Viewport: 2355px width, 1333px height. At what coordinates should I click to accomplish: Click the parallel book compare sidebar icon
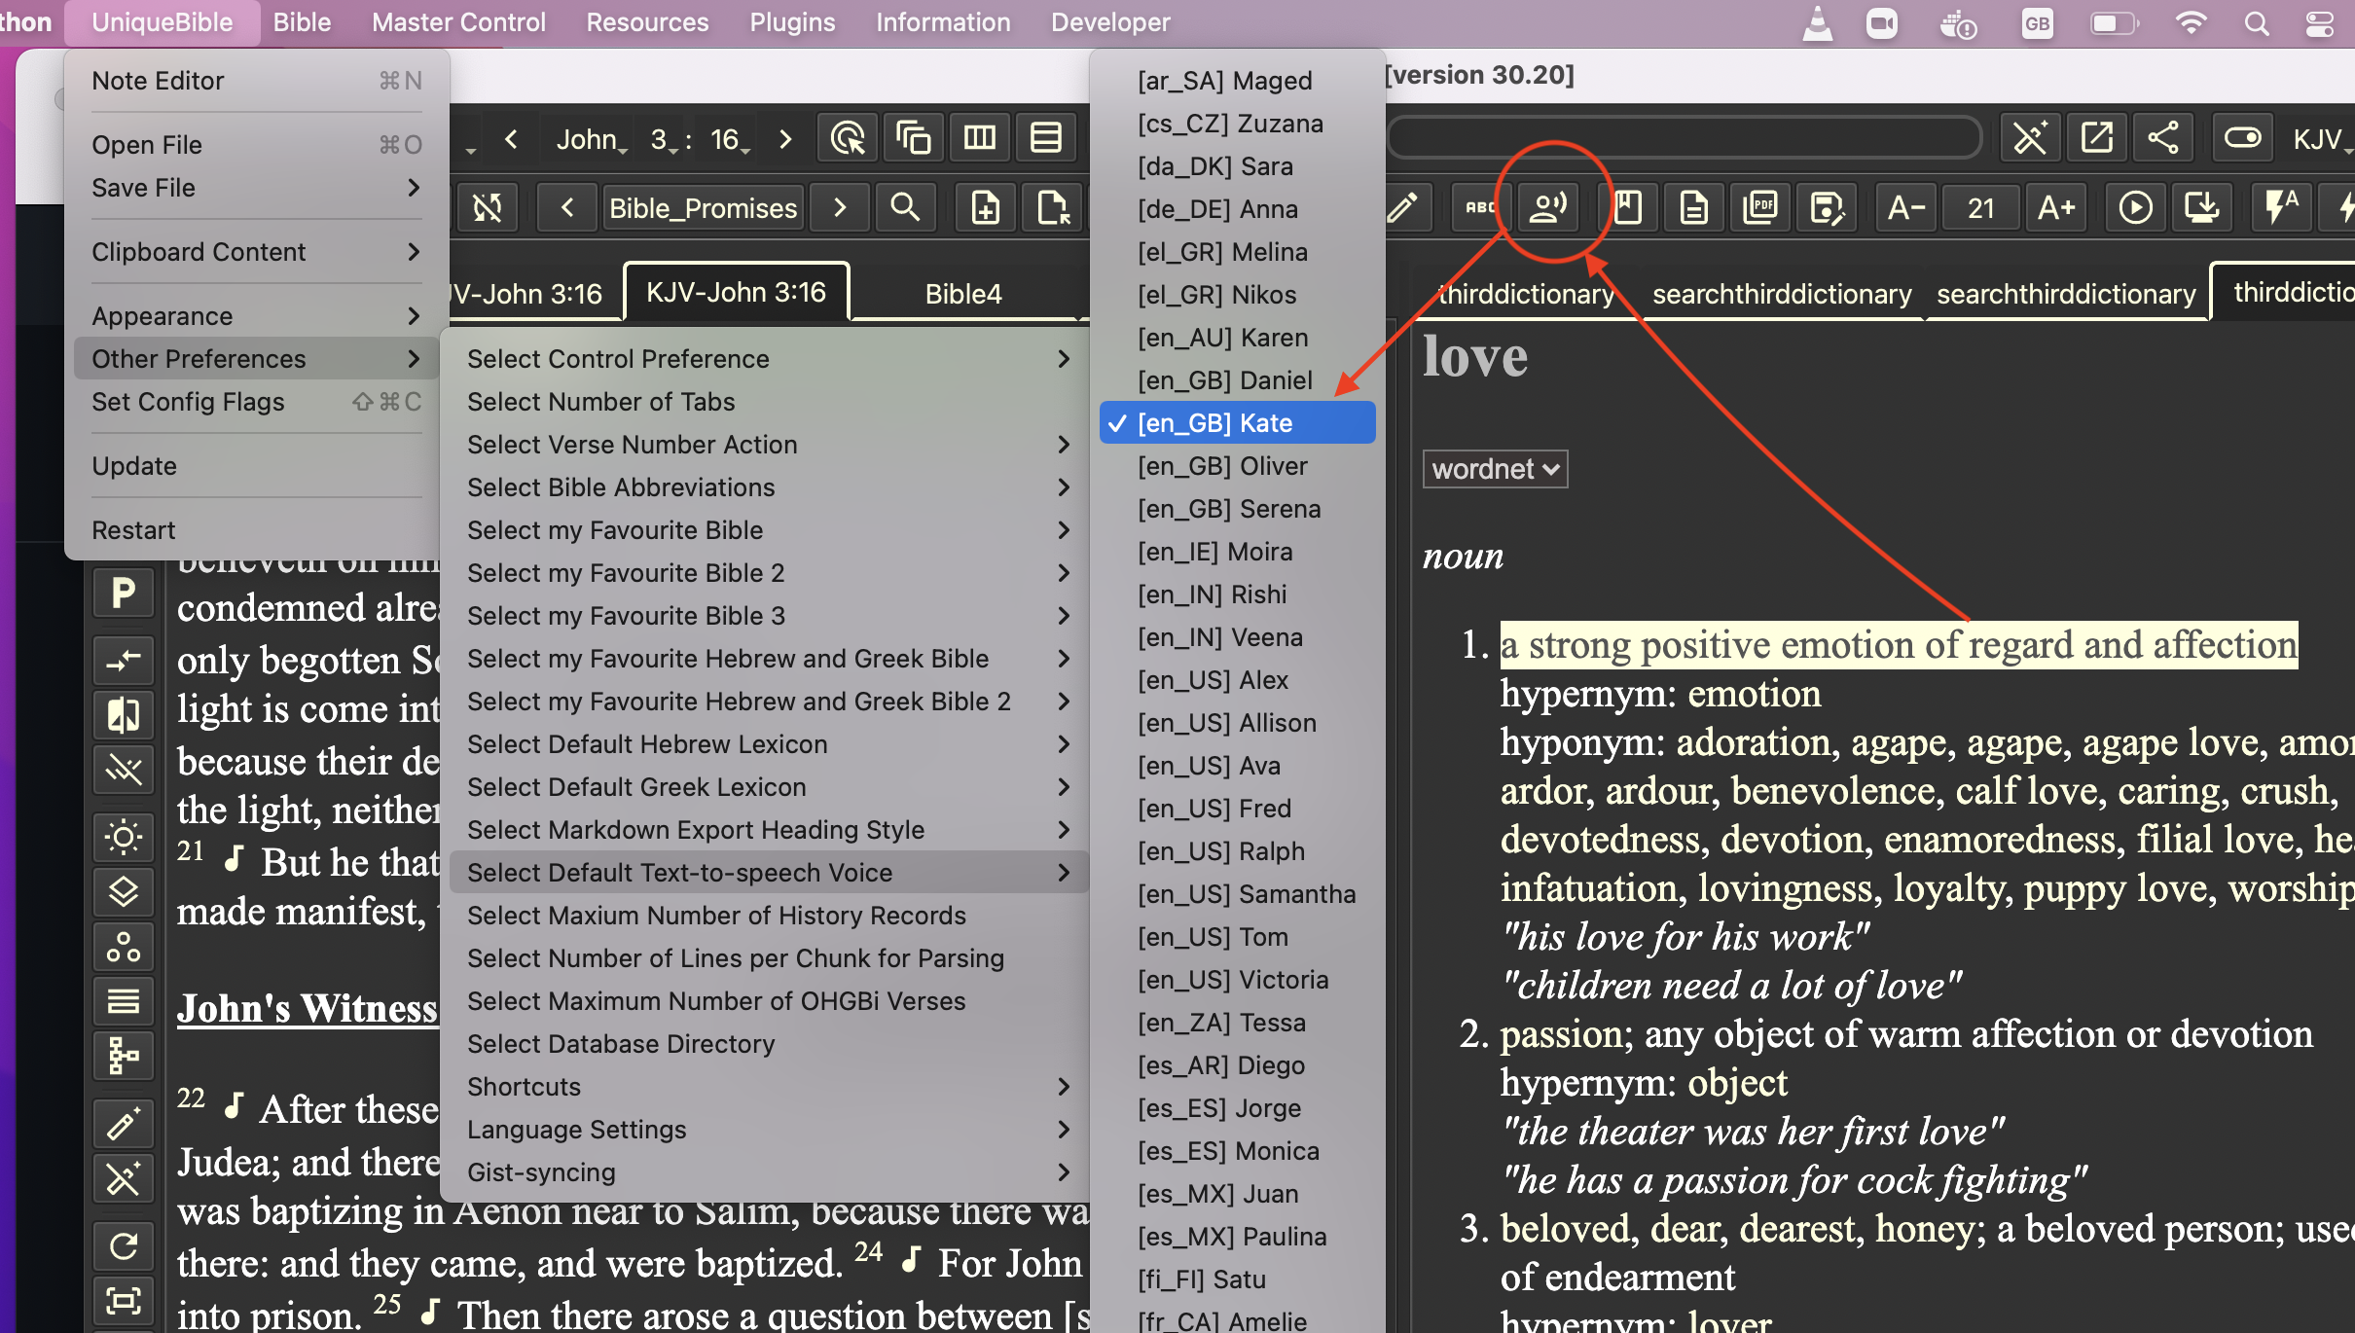[124, 714]
